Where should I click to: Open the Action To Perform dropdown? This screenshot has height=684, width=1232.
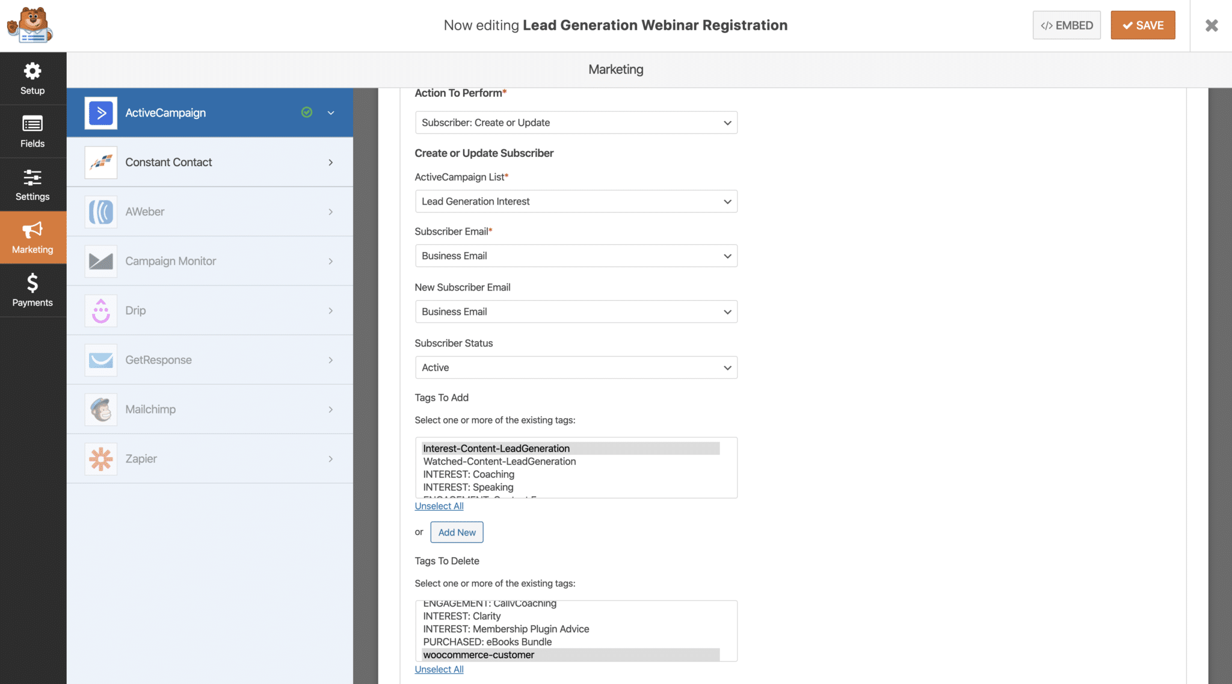(x=576, y=123)
